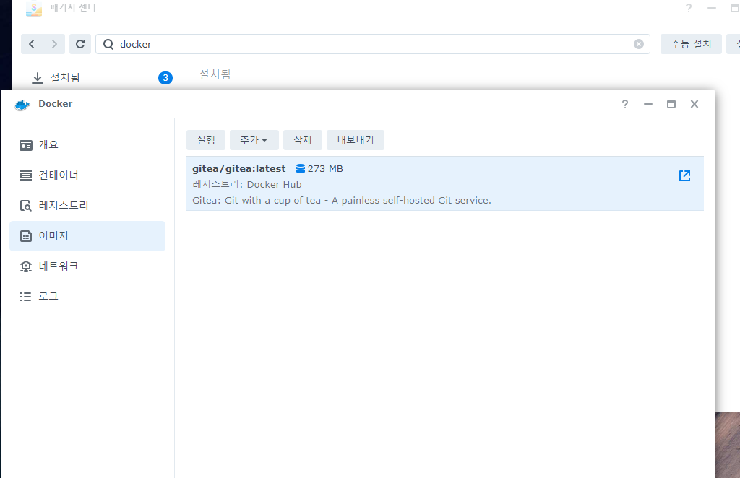Maximize the Docker window
This screenshot has width=740, height=478.
671,104
